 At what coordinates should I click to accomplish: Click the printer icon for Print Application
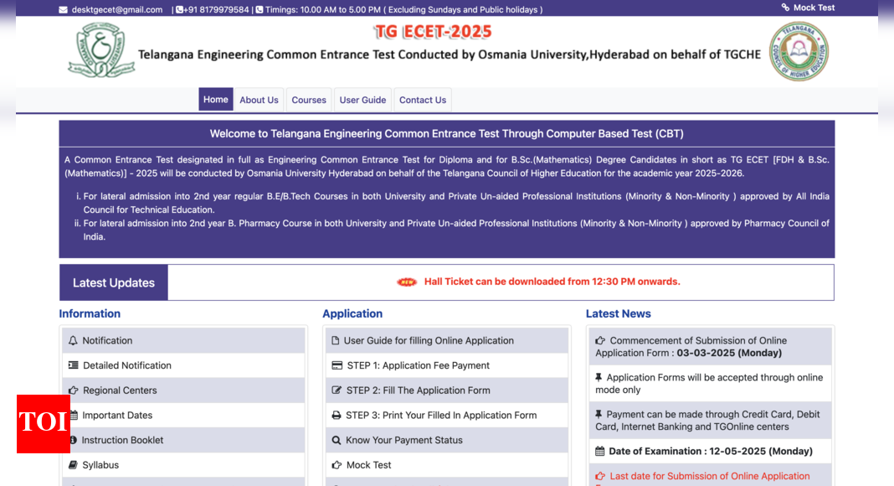(x=337, y=416)
